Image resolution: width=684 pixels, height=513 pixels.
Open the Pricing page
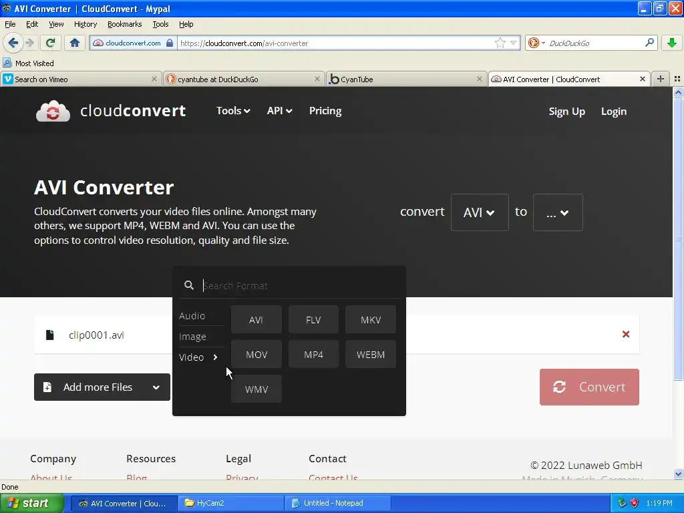click(325, 111)
